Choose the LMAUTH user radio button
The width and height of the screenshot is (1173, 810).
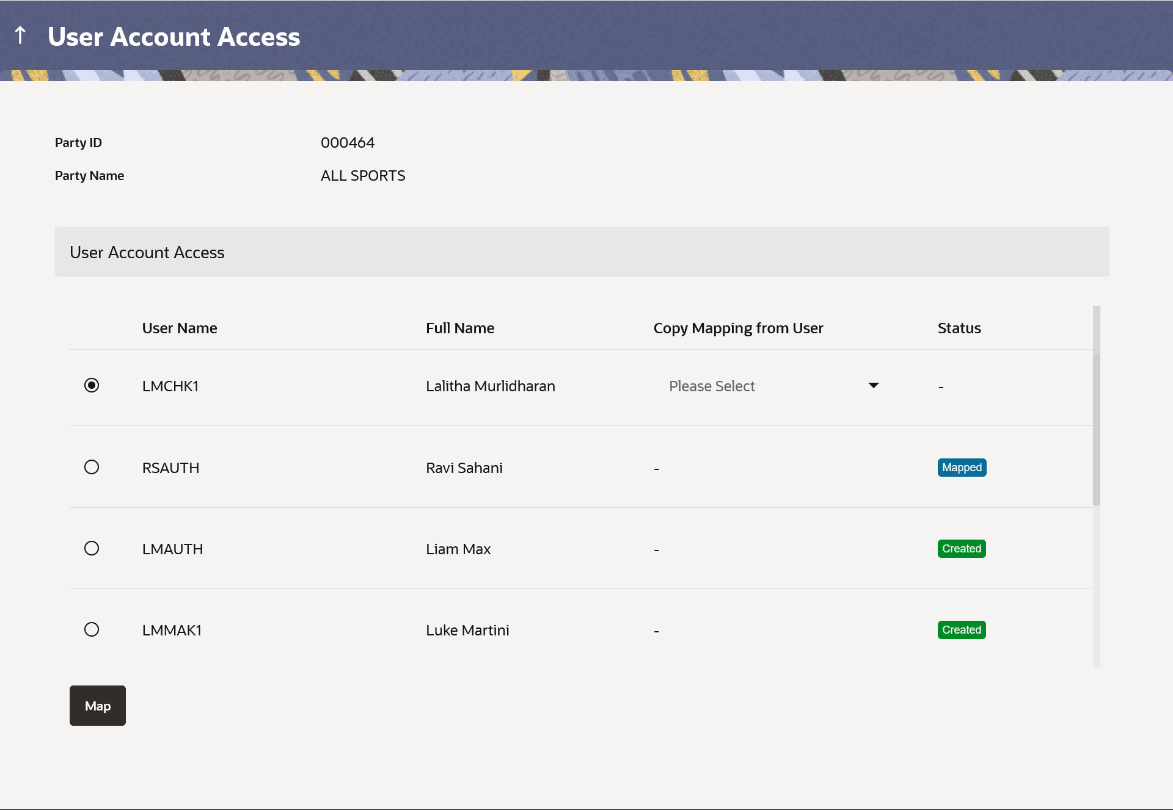tap(92, 548)
